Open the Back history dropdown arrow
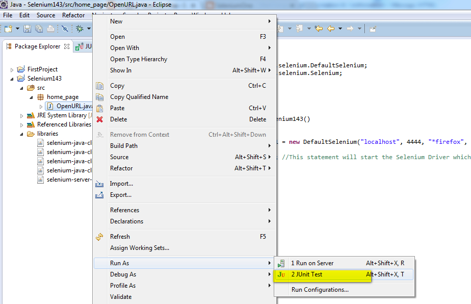 point(340,29)
